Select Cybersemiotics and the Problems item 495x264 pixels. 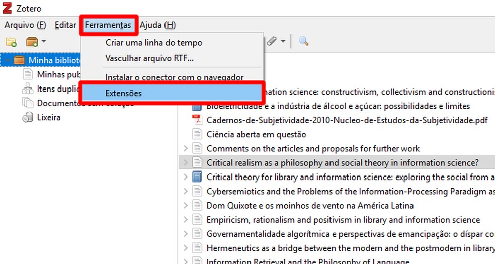pyautogui.click(x=351, y=191)
